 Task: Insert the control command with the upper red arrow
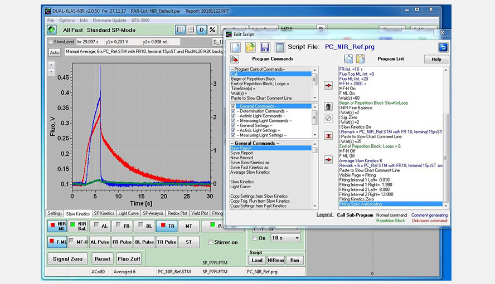pos(328,85)
